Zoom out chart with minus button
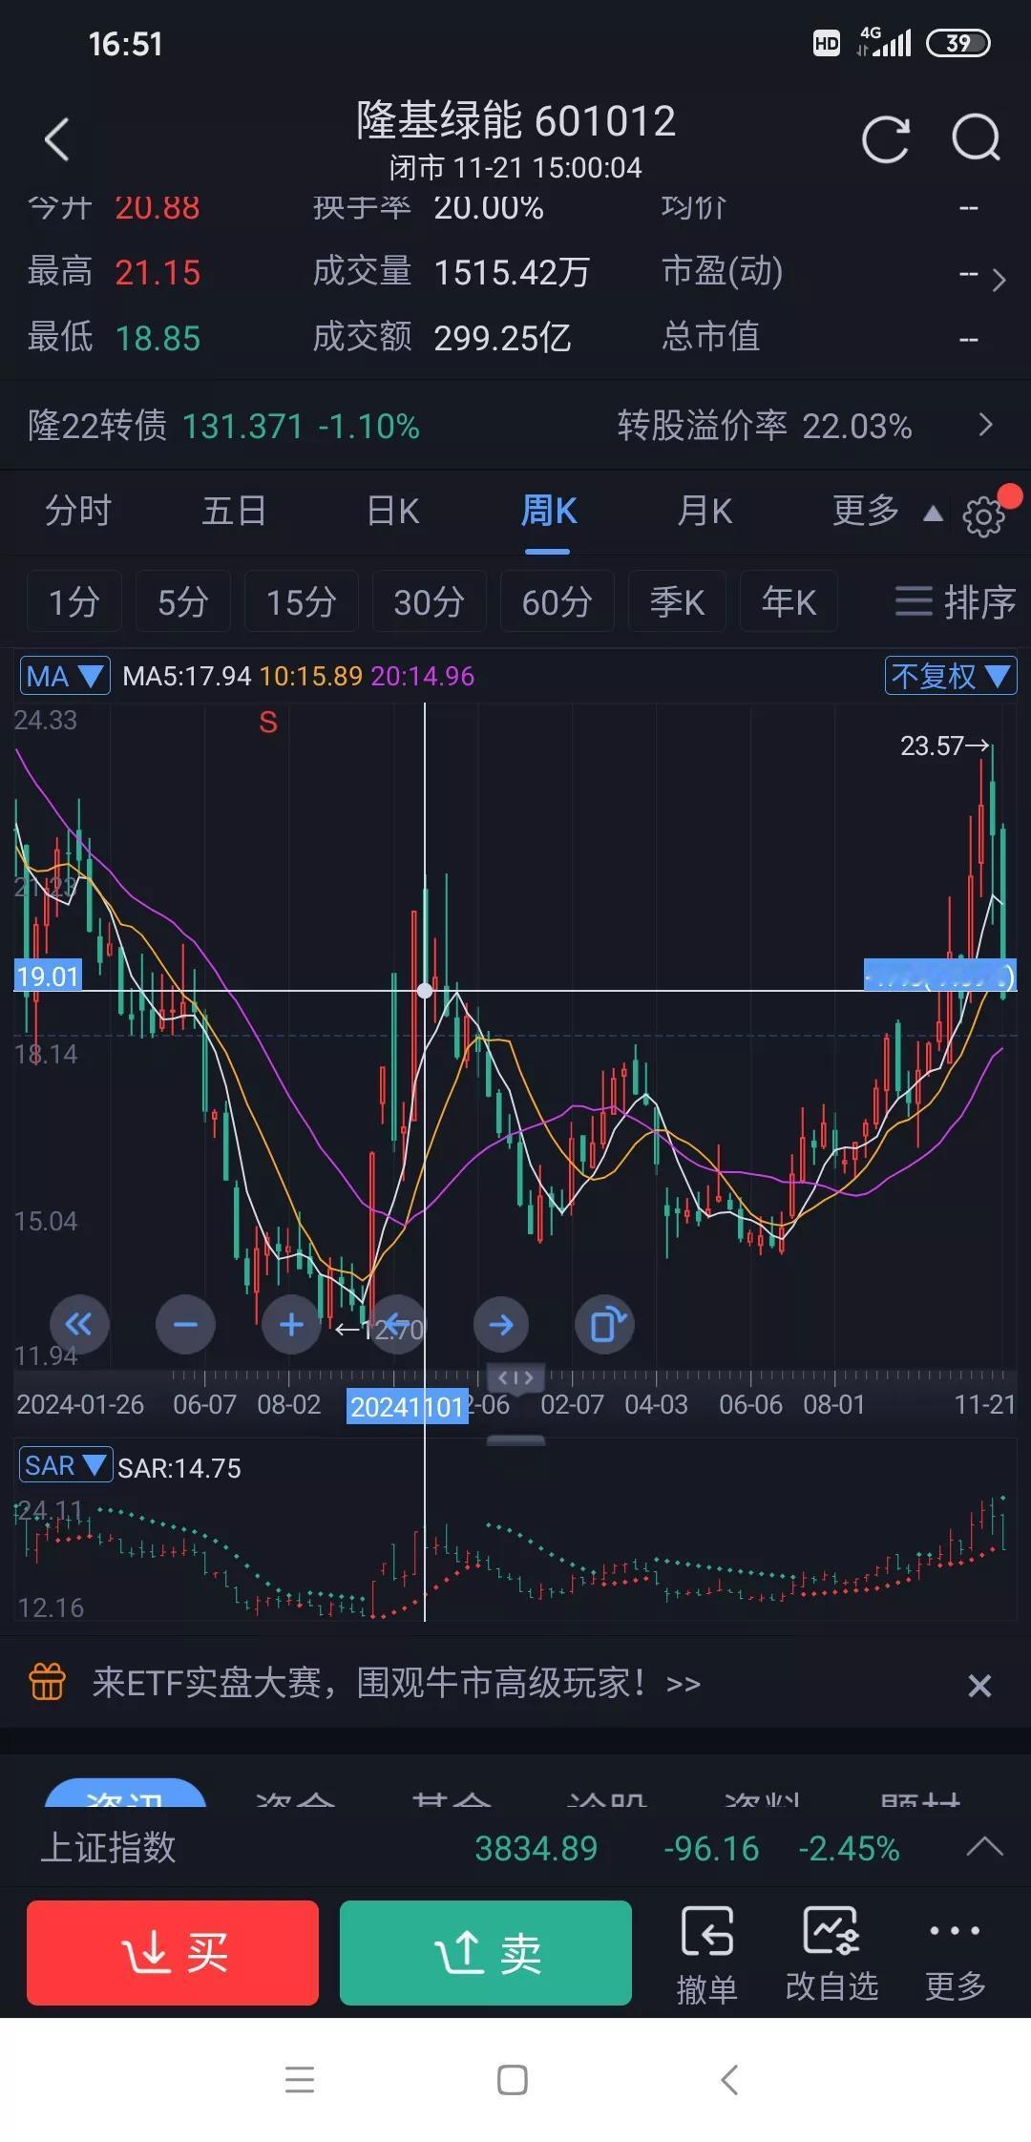This screenshot has width=1031, height=2142. click(185, 1324)
